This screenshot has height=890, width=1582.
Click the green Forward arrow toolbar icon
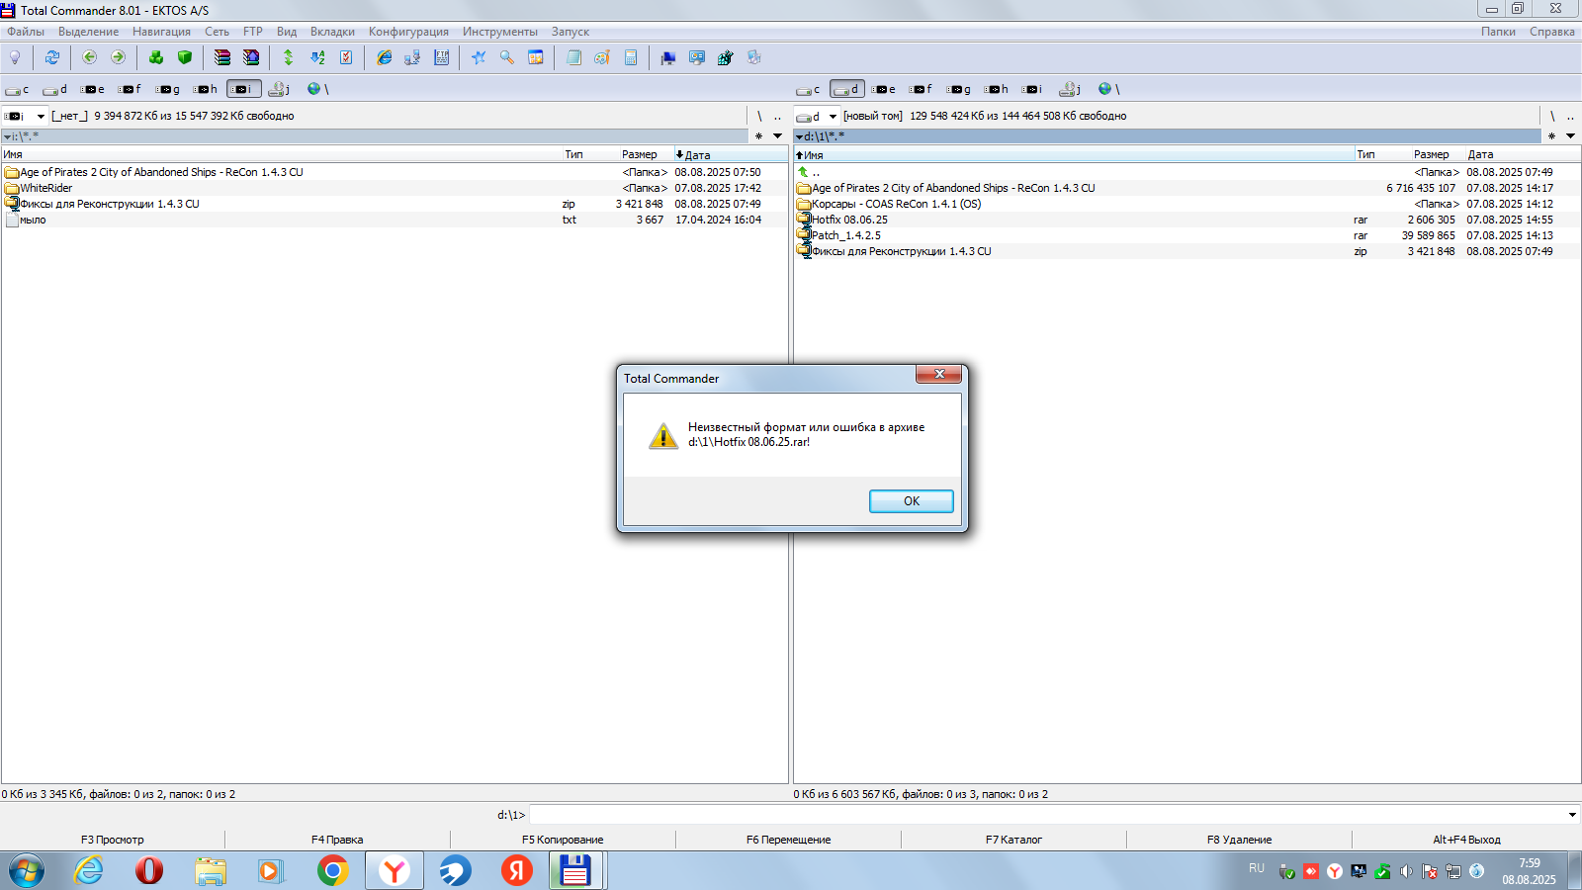pyautogui.click(x=119, y=57)
